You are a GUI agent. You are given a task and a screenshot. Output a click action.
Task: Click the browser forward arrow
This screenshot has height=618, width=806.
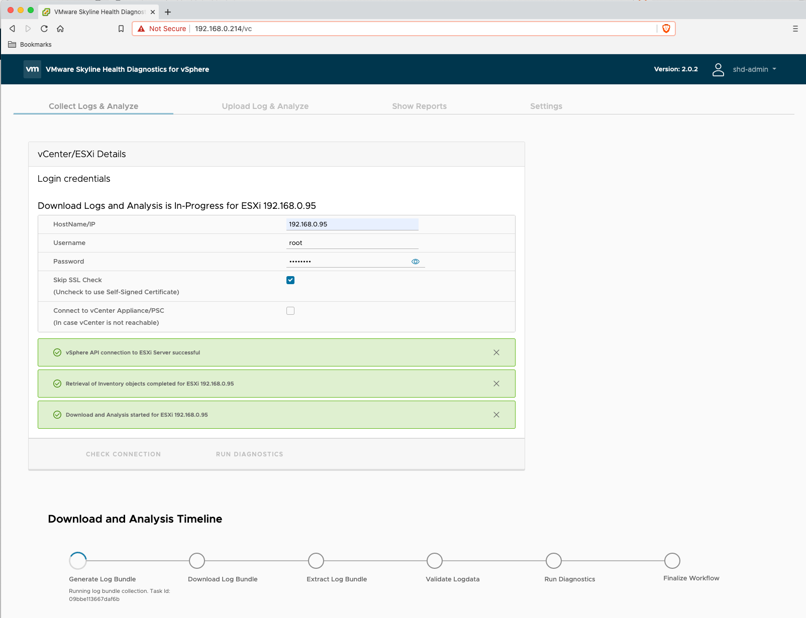(28, 29)
